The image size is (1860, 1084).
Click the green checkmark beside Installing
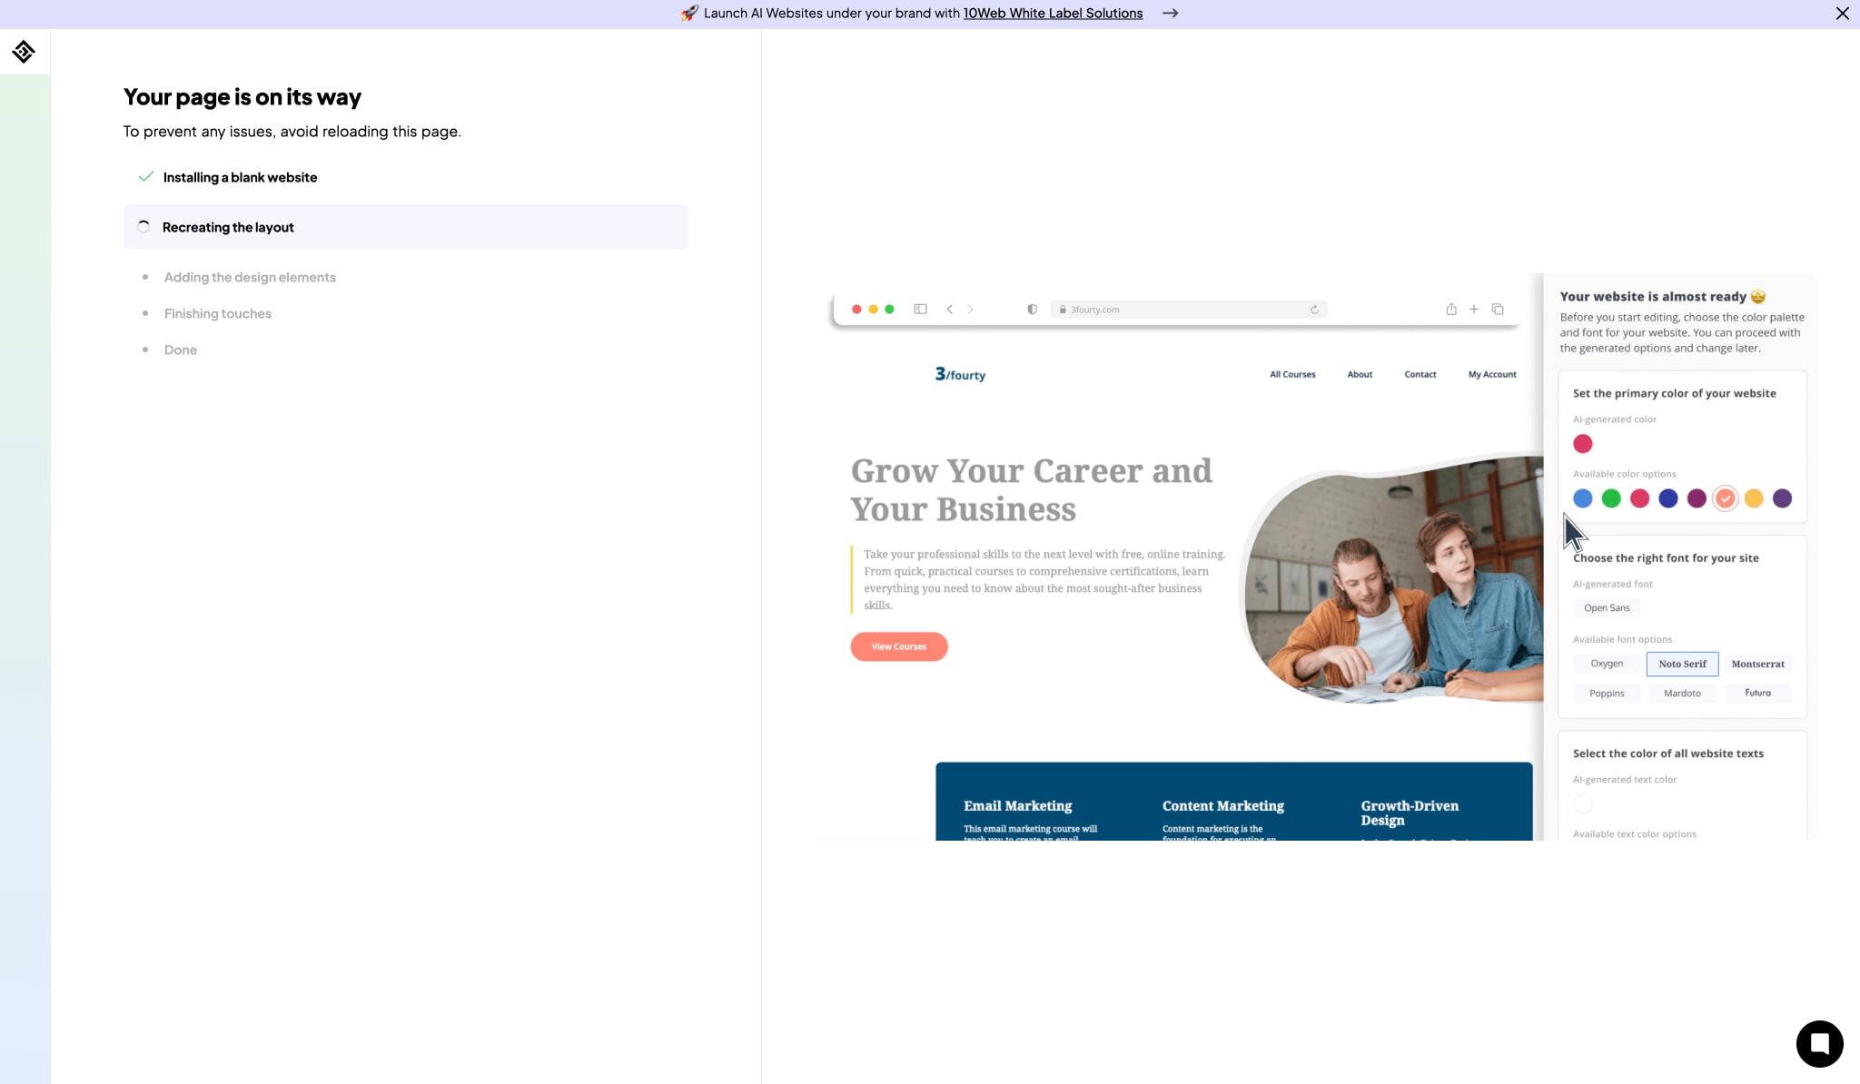tap(145, 177)
